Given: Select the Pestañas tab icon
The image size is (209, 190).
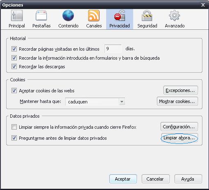Looking at the screenshot, I should [41, 16].
